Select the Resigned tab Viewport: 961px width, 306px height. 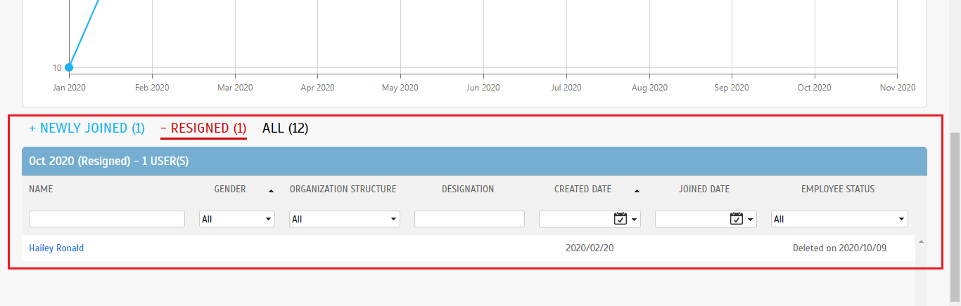coord(203,128)
